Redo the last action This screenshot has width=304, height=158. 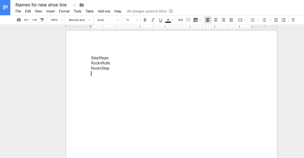34,20
